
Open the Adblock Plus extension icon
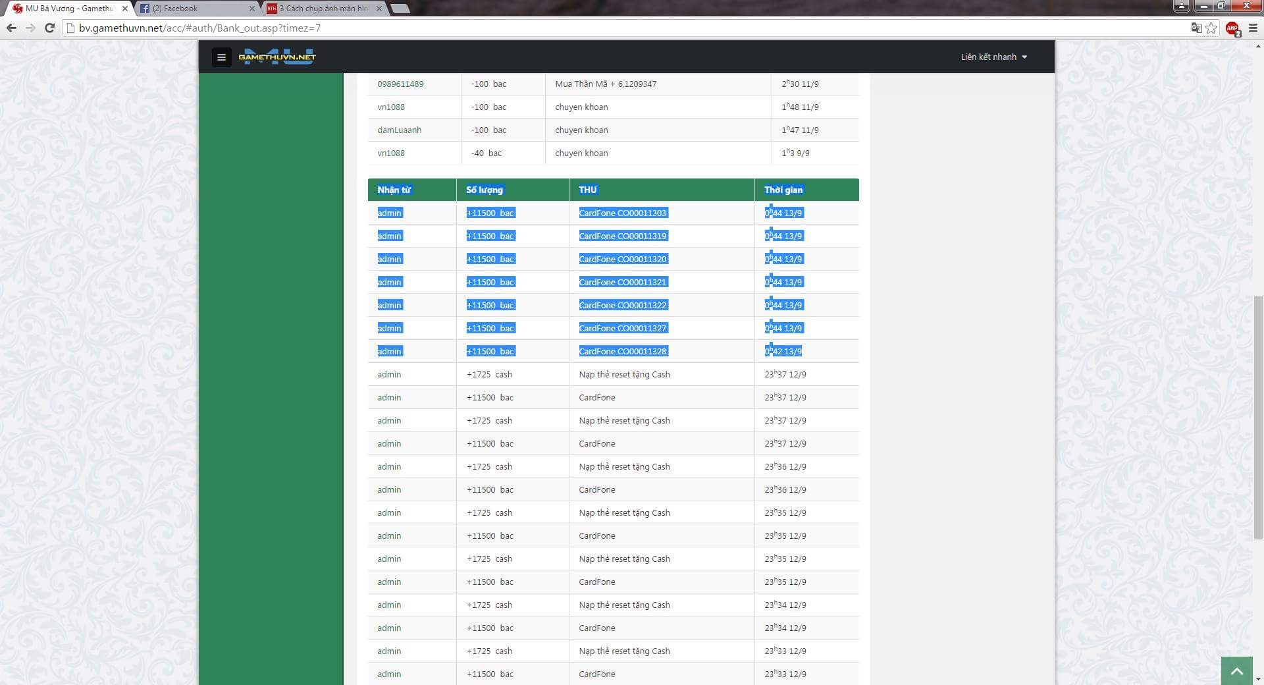point(1232,28)
